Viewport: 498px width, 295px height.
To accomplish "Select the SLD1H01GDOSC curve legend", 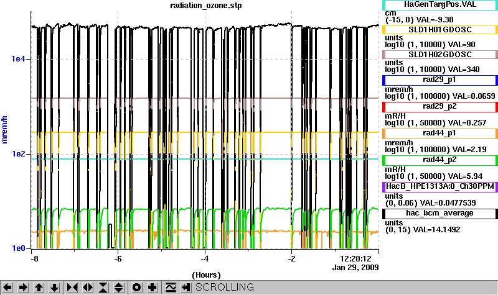I will 440,29.
